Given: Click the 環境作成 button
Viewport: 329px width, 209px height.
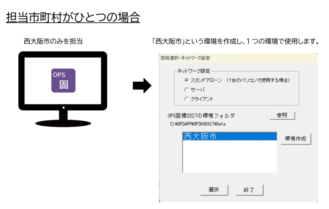Looking at the screenshot, I should tap(296, 139).
